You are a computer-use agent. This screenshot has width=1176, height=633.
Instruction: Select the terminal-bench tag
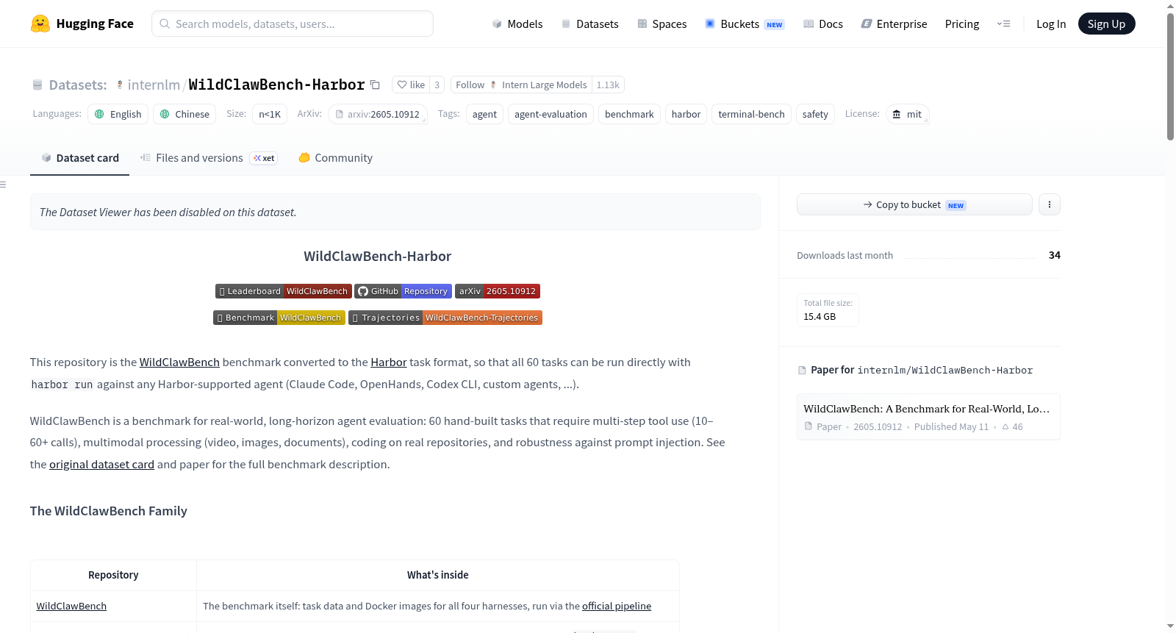coord(751,114)
